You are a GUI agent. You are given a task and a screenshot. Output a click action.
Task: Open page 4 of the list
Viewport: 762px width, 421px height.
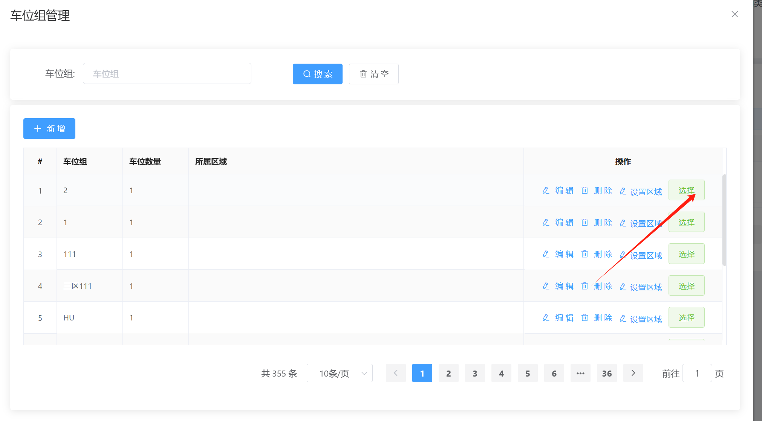(x=501, y=373)
